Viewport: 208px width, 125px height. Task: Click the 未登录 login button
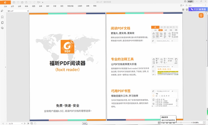click(190, 2)
